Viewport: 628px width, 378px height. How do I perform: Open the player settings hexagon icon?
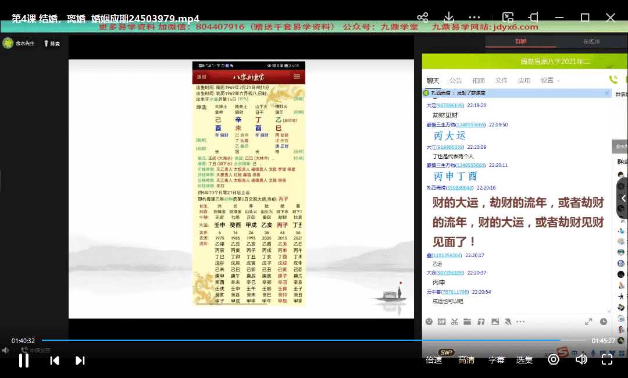point(554,359)
